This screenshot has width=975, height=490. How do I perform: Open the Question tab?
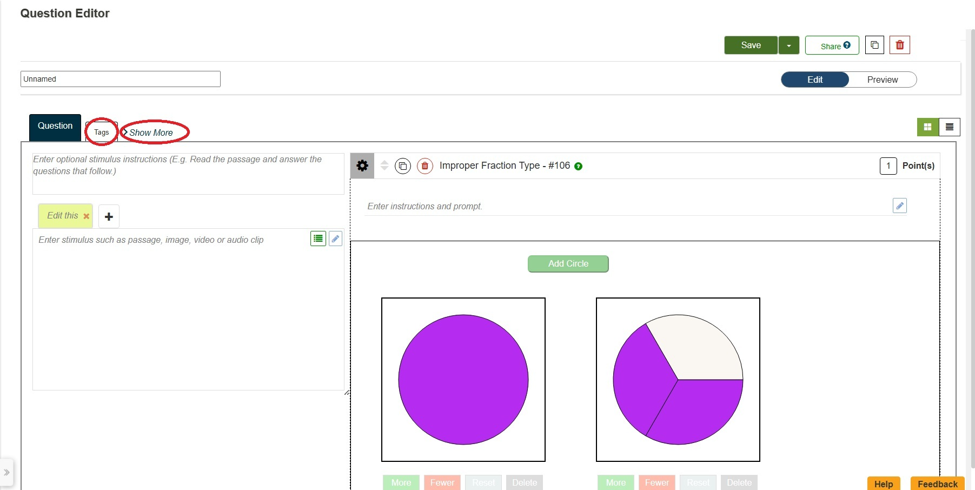(55, 127)
